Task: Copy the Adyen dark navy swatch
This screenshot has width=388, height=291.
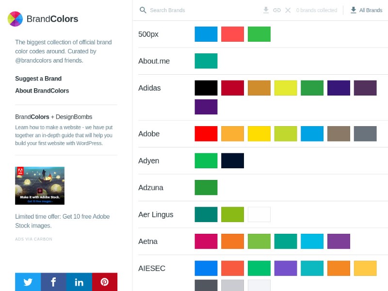Action: click(x=233, y=161)
